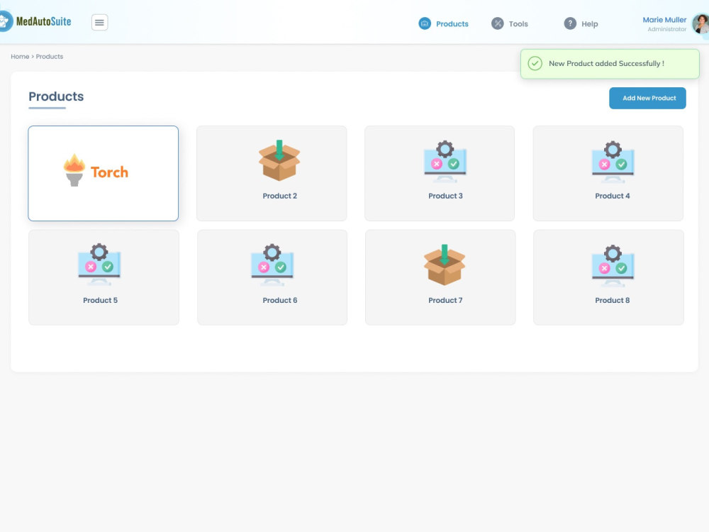Click the Marie Muller username
The width and height of the screenshot is (709, 532).
(x=664, y=20)
